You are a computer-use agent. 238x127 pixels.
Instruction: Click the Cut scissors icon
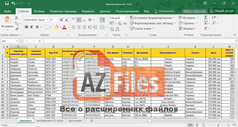click(x=16, y=18)
